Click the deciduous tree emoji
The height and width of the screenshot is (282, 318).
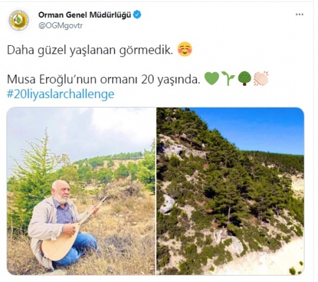pos(244,79)
